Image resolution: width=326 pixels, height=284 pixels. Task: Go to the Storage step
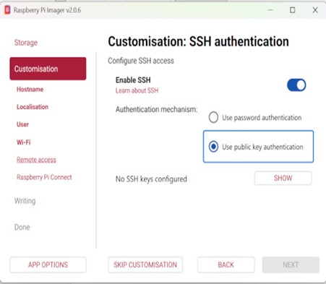[x=26, y=43]
